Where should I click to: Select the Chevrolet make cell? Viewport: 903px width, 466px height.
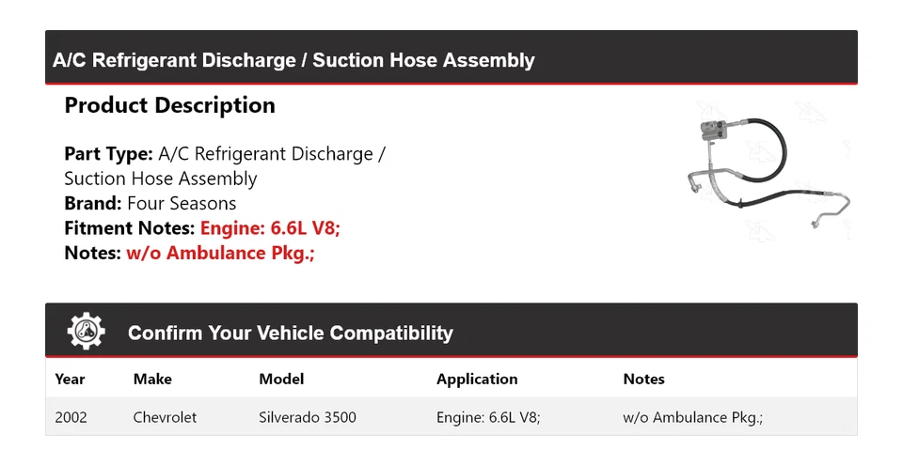click(165, 417)
